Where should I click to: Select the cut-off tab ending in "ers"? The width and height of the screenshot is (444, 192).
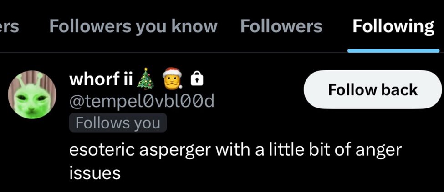pyautogui.click(x=9, y=27)
